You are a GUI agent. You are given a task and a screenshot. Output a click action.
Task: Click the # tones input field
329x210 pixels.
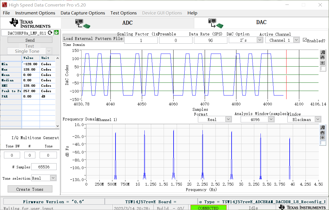(30, 155)
